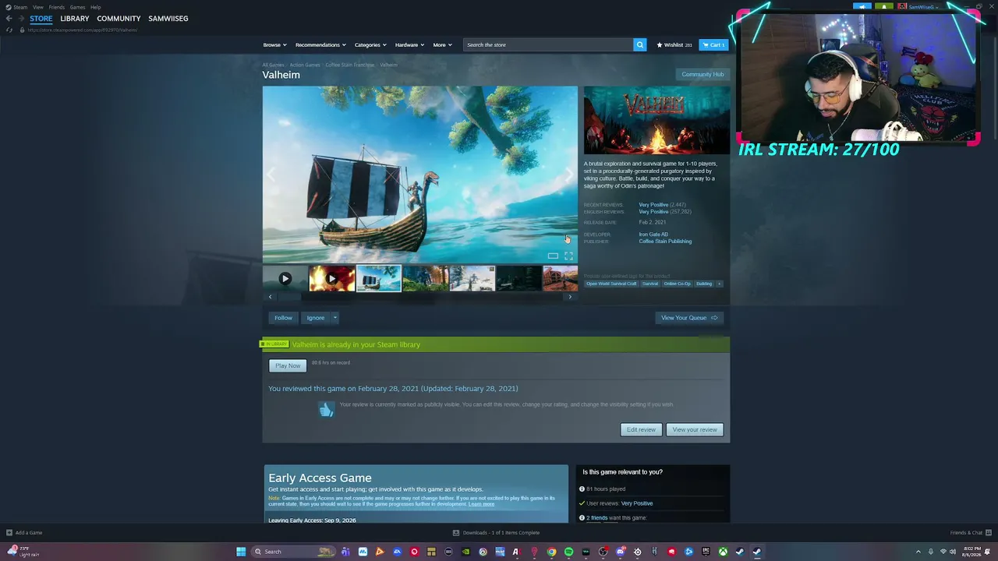The height and width of the screenshot is (561, 998).
Task: Select the snowy mountain screenshot thumbnail
Action: pyautogui.click(x=472, y=278)
